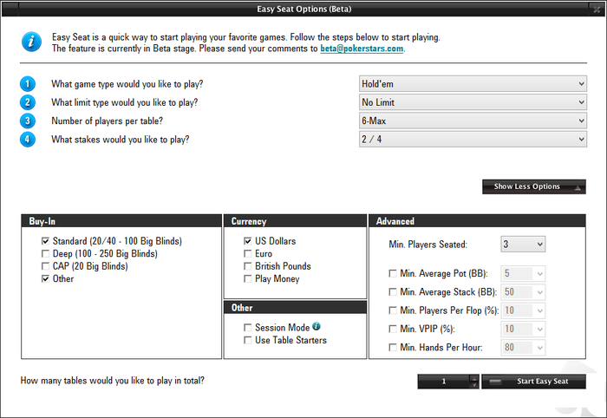Viewport: 607px width, 418px height.
Task: Enable Min. Players Per Flop checkbox
Action: (x=393, y=310)
